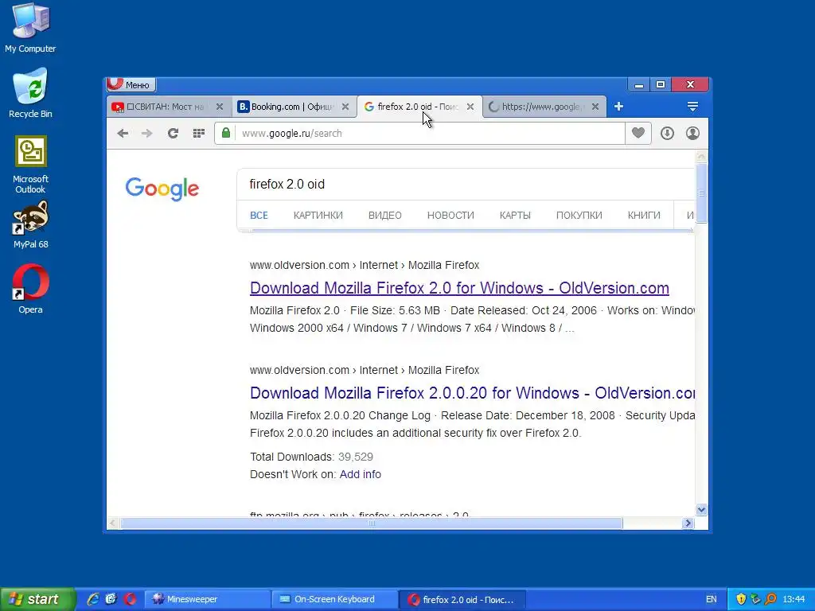This screenshot has width=815, height=611.
Task: Open the Windows start button
Action: tap(37, 599)
